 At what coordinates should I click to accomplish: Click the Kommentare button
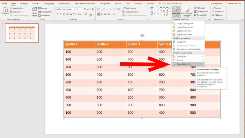(234, 3)
